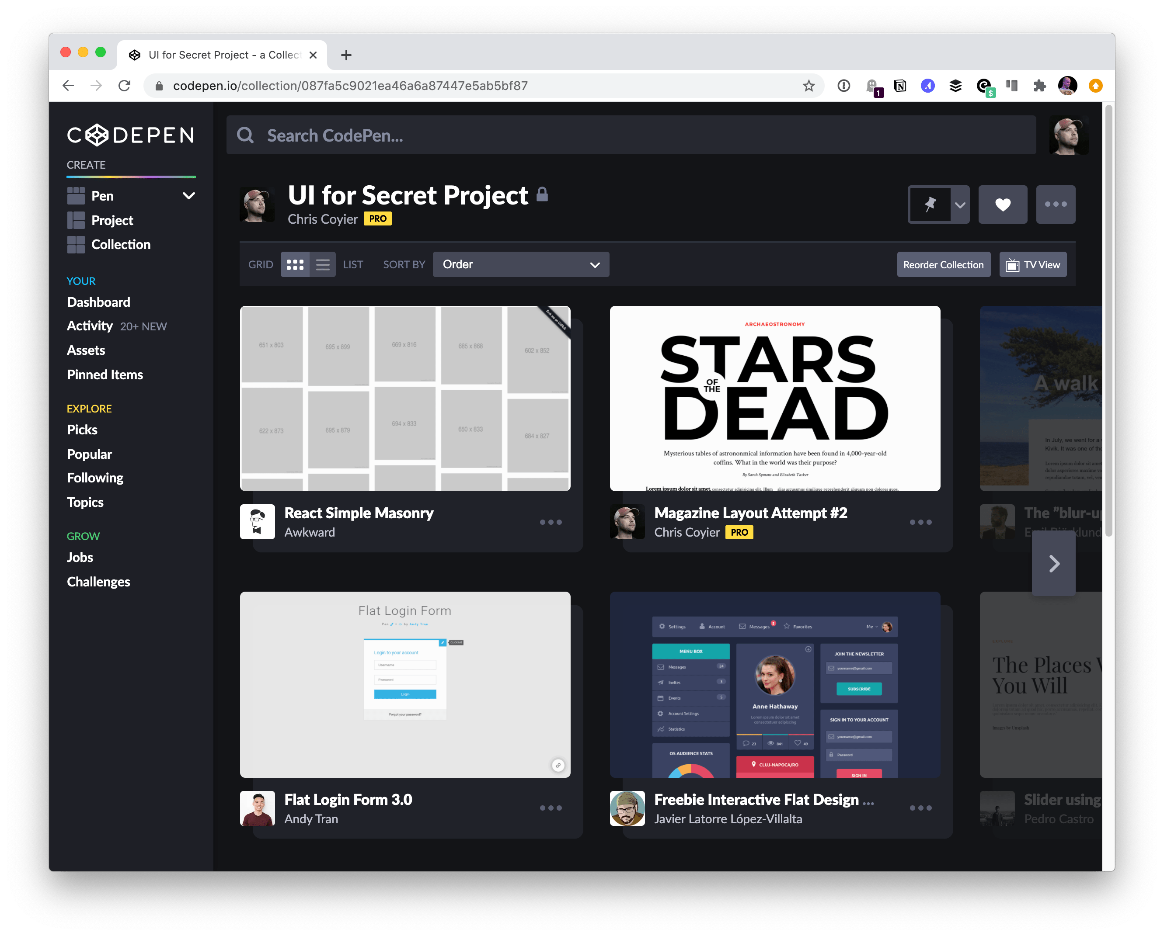The width and height of the screenshot is (1164, 936).
Task: Click the pin collection icon button
Action: (930, 205)
